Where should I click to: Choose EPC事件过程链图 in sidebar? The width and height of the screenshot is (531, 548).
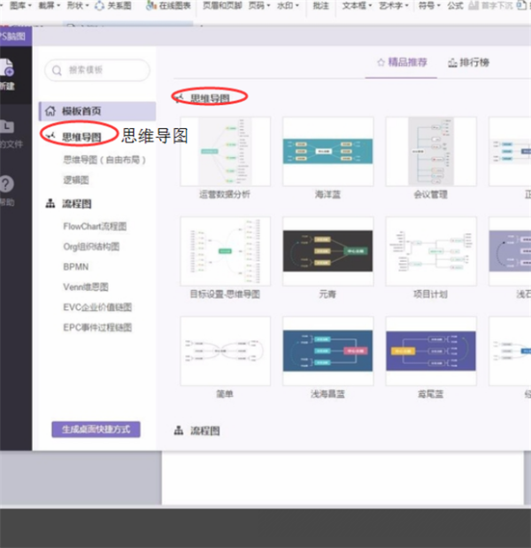[97, 327]
